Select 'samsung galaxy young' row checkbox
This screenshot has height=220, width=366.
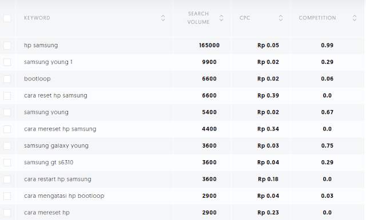coord(7,146)
